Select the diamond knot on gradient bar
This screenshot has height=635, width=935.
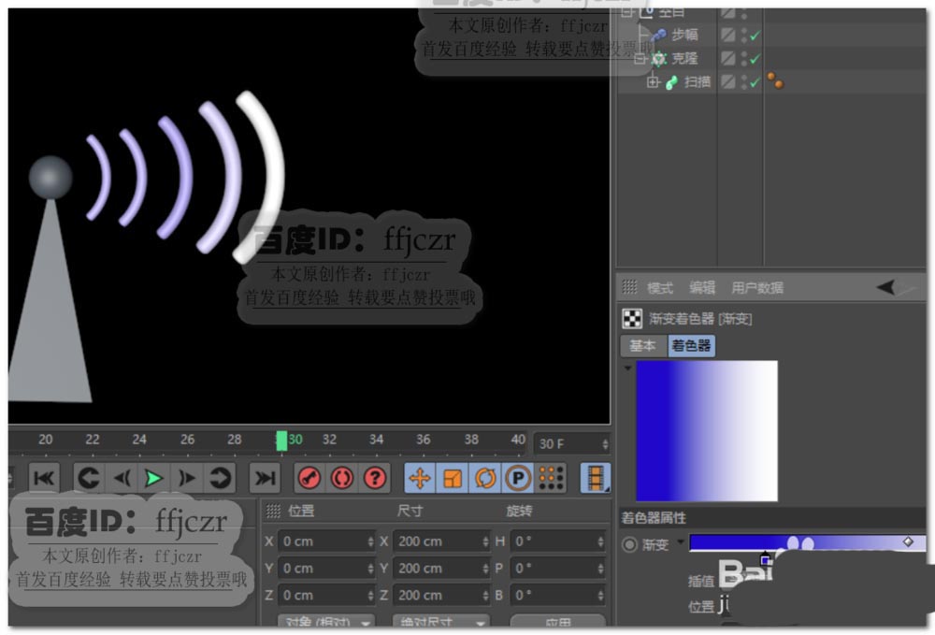coord(908,541)
